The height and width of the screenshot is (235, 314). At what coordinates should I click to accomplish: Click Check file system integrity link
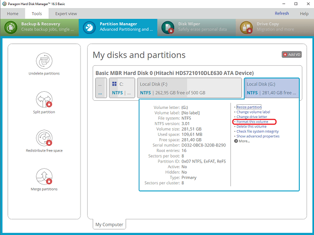click(257, 131)
